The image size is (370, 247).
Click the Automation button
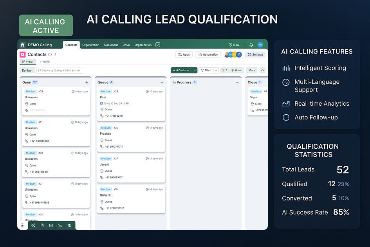pyautogui.click(x=208, y=55)
